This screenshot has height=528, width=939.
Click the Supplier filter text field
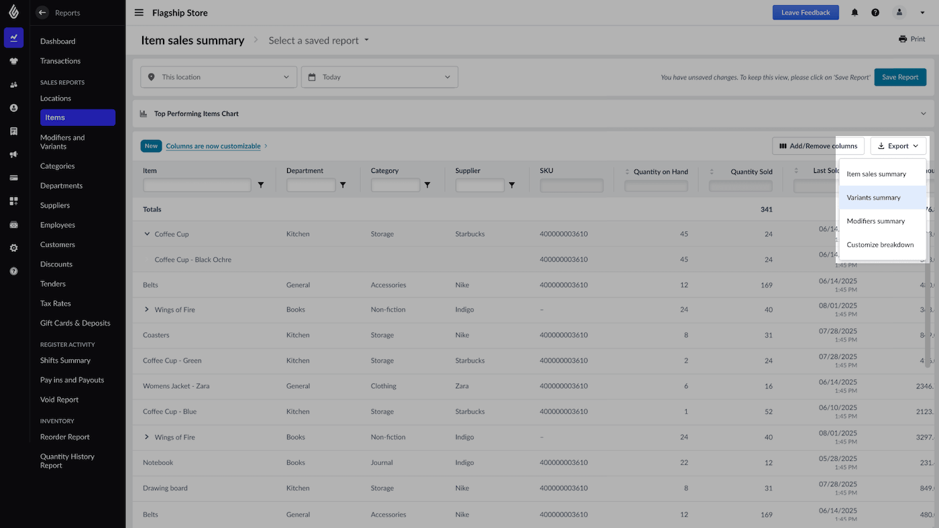click(x=480, y=185)
